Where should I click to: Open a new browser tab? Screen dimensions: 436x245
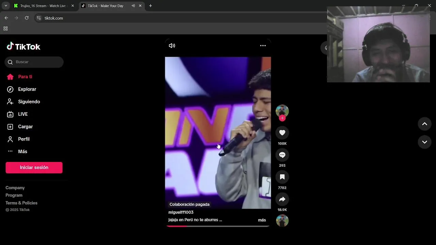pyautogui.click(x=151, y=6)
